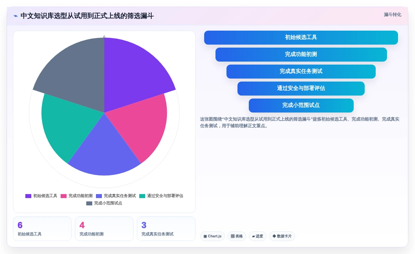Select the 完成功能初测 funnel bar
Screen dimensions: 415x254
point(301,55)
